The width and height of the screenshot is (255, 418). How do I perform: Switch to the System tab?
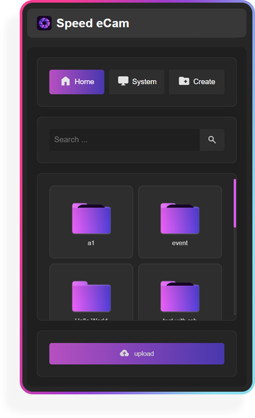(137, 82)
